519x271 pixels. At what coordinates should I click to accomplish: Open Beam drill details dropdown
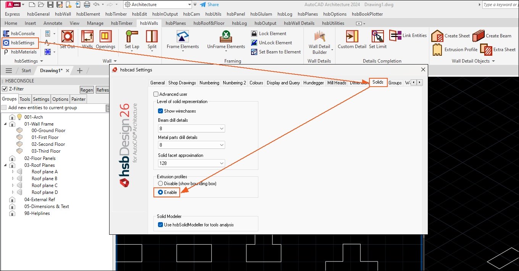point(192,129)
